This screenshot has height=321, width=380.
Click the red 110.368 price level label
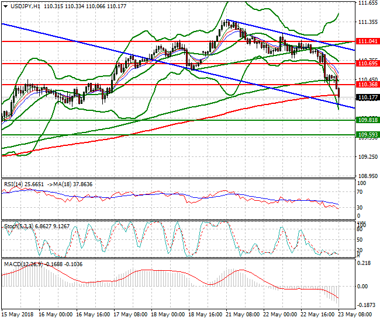[367, 85]
